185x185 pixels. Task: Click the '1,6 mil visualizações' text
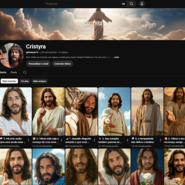click(141, 146)
